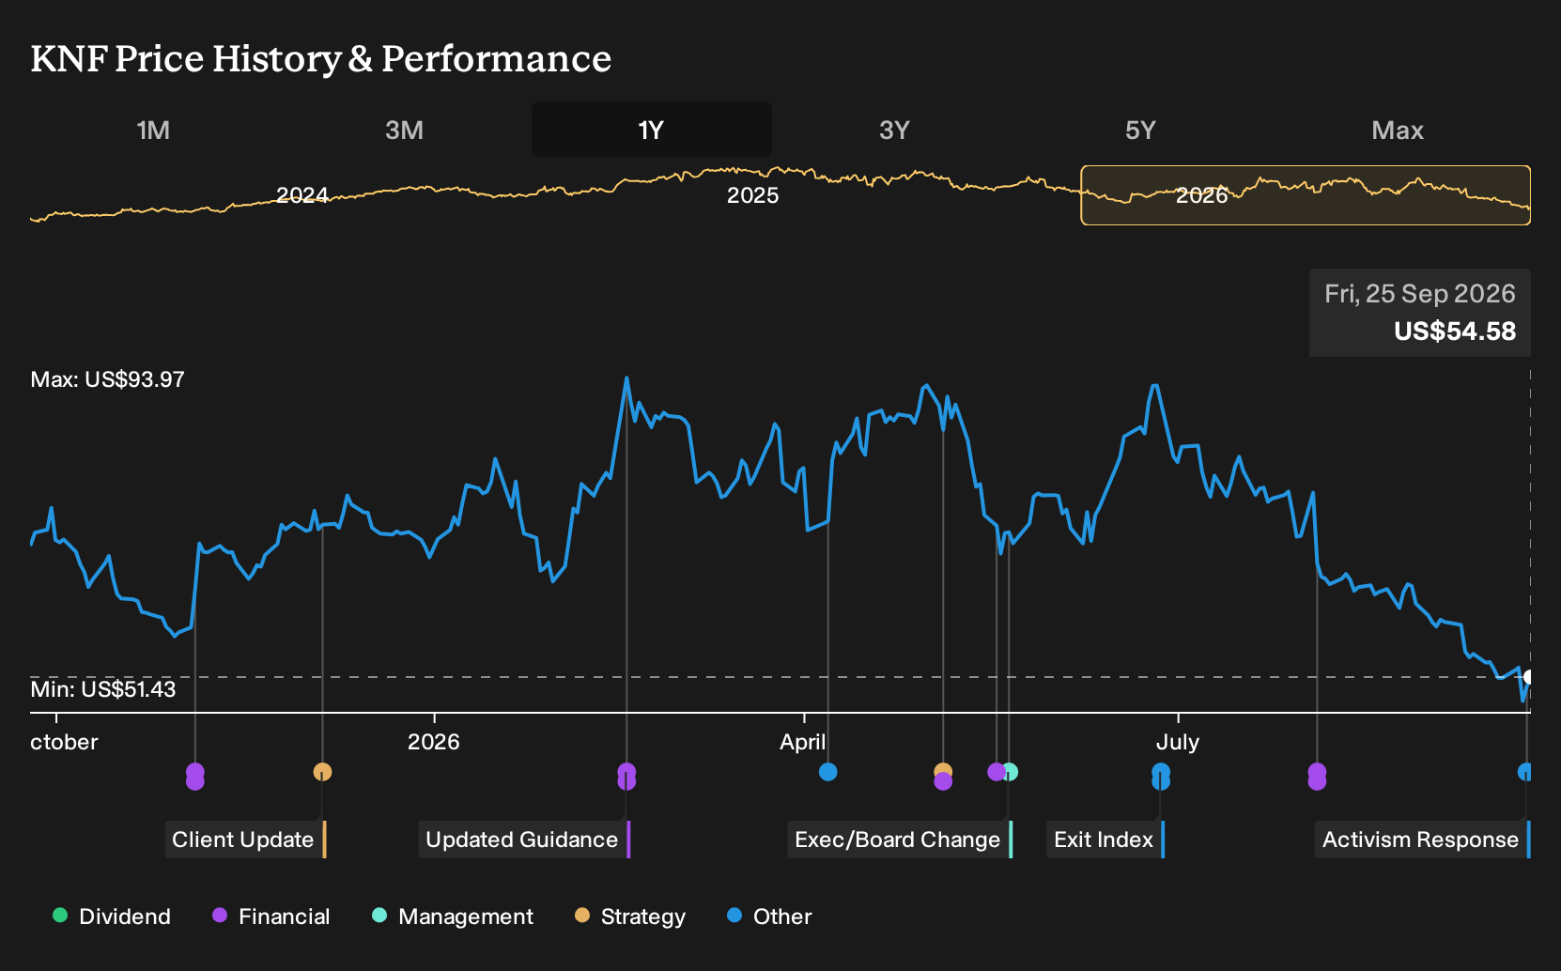
Task: Toggle the Financial legend filter
Action: (x=270, y=917)
